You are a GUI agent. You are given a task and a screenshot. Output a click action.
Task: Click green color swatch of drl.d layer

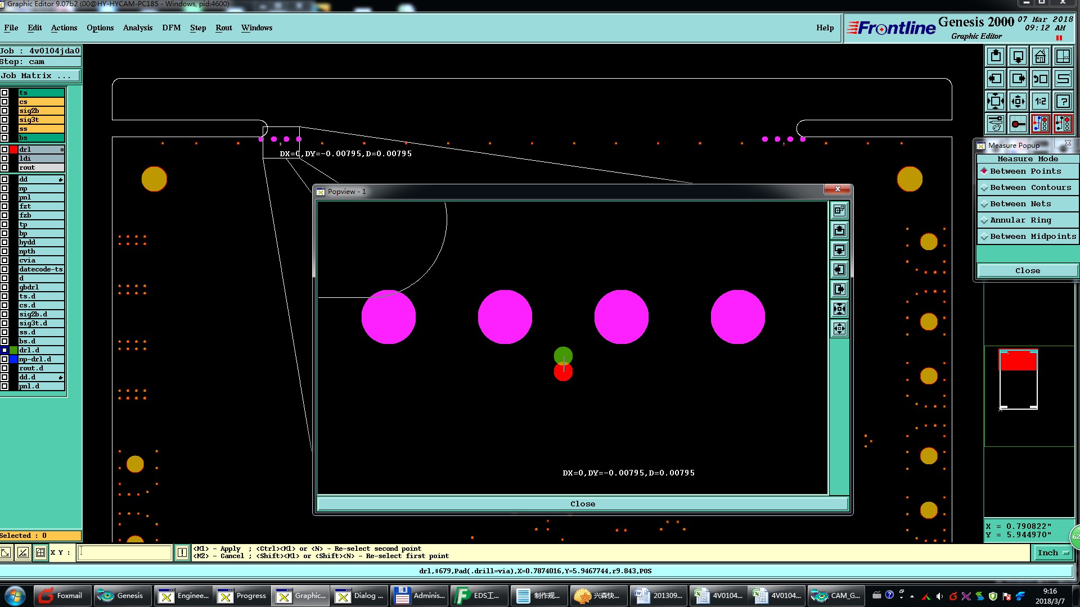tap(13, 350)
